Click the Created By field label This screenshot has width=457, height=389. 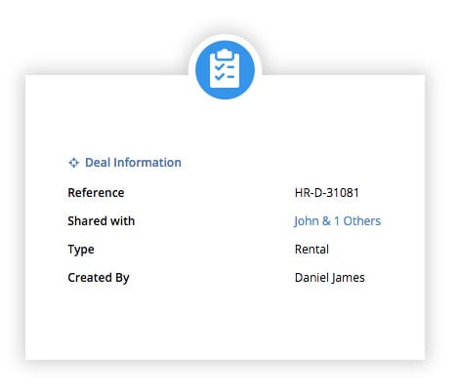tap(99, 278)
